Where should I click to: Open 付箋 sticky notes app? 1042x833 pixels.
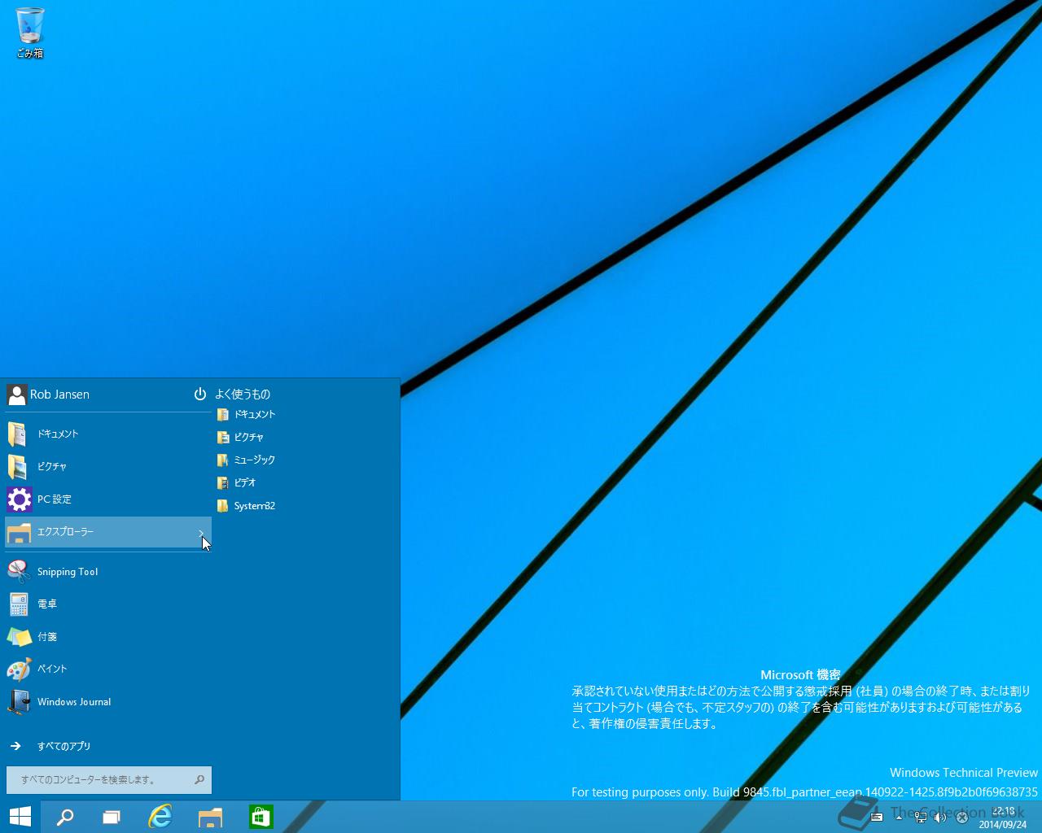coord(108,637)
